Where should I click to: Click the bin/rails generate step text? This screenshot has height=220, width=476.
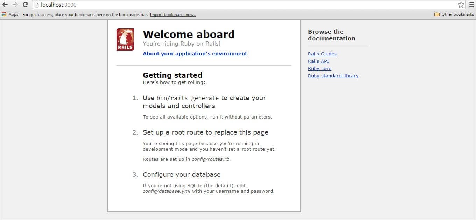click(204, 102)
